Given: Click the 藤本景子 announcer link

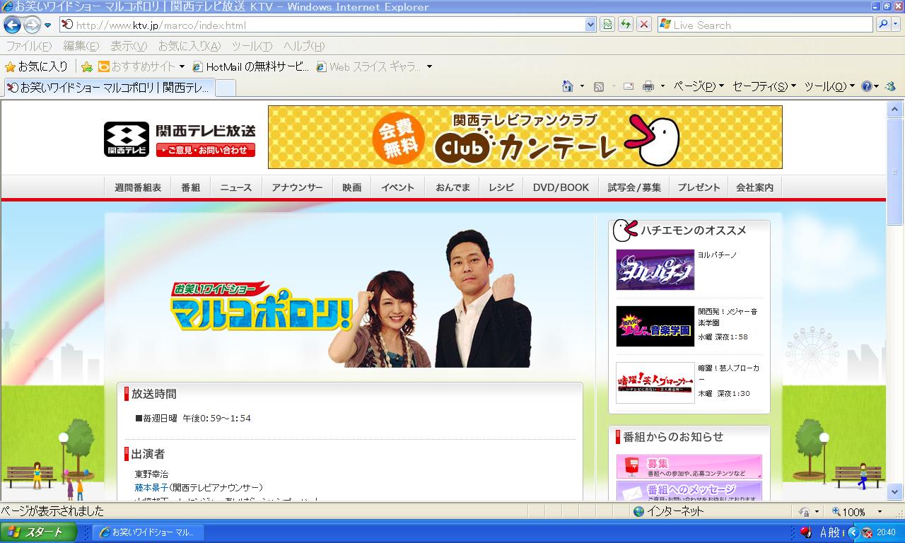Looking at the screenshot, I should coord(151,487).
